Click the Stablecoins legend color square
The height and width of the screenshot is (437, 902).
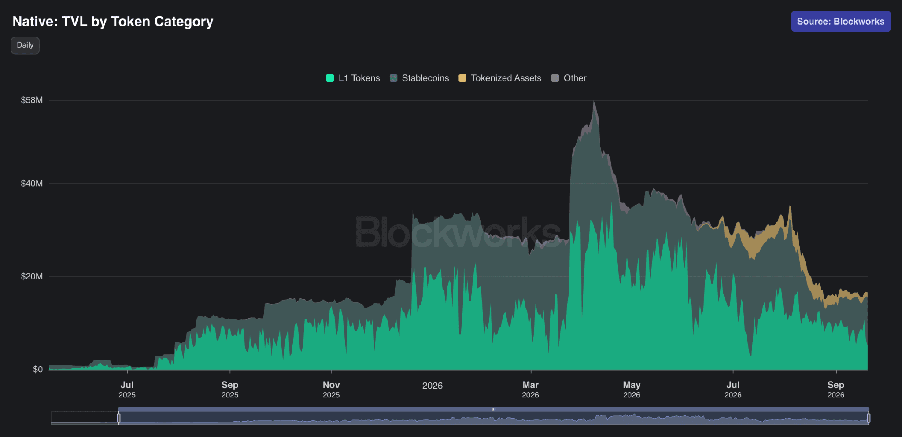[394, 78]
